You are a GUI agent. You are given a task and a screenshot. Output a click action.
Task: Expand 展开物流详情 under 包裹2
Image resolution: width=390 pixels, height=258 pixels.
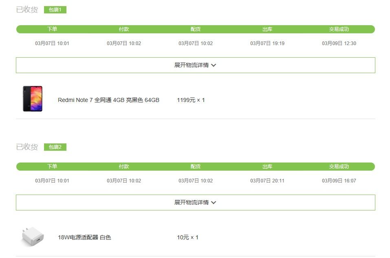[x=195, y=202]
